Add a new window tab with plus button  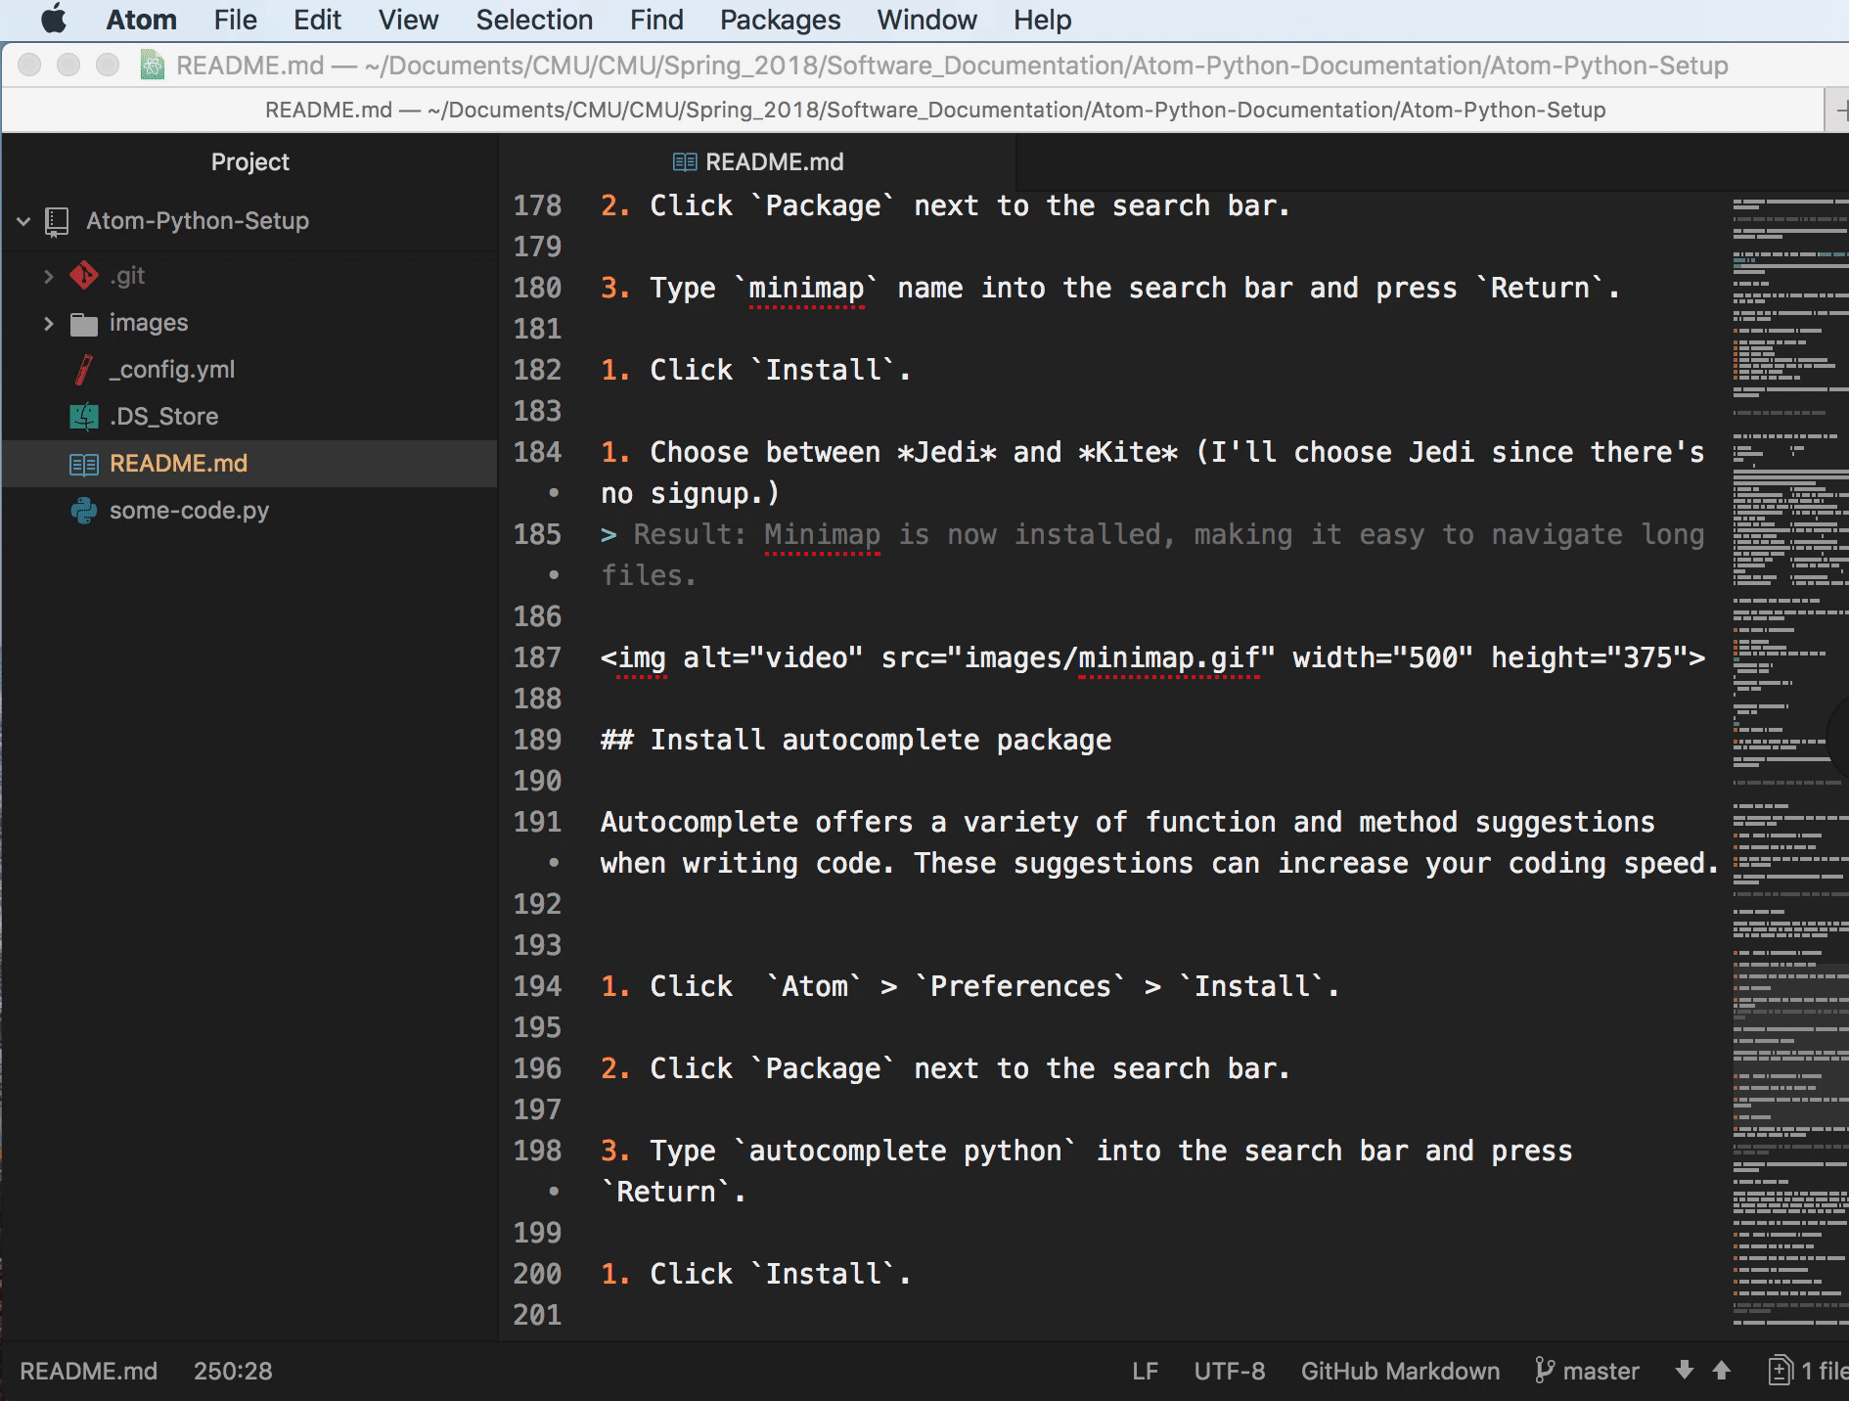point(1839,110)
